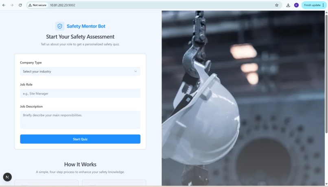Click the Finish update button
328x187 pixels.
point(314,5)
